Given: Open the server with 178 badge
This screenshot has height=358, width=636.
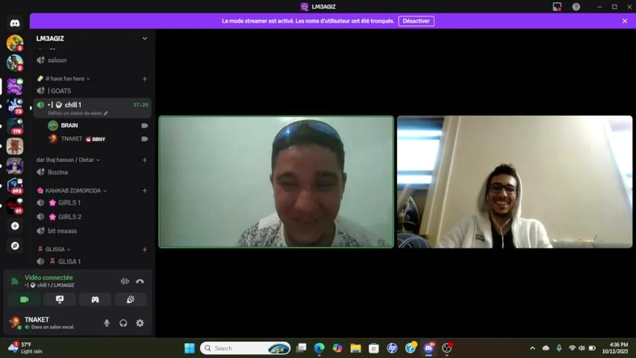Looking at the screenshot, I should pos(15,126).
